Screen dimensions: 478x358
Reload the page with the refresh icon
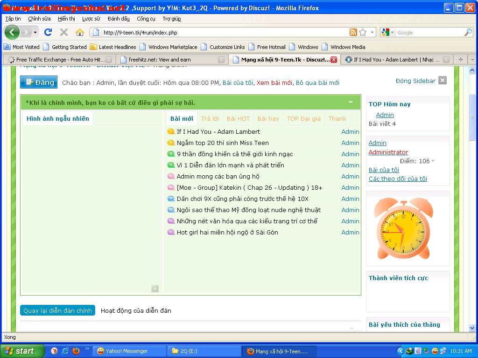[x=48, y=32]
